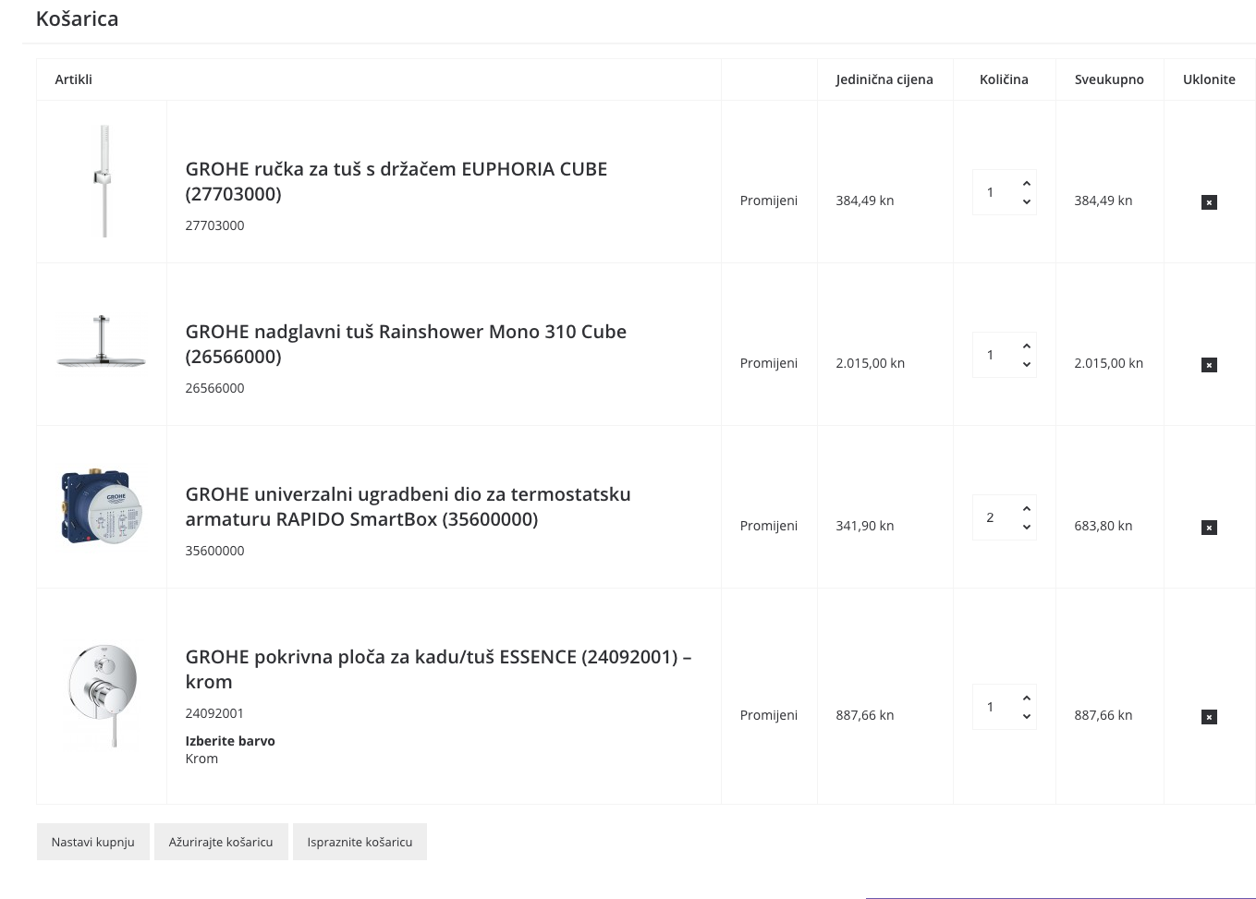Open GROHE pokrivna ploča ESSENCE product page
The image size is (1256, 899).
pyautogui.click(x=438, y=669)
